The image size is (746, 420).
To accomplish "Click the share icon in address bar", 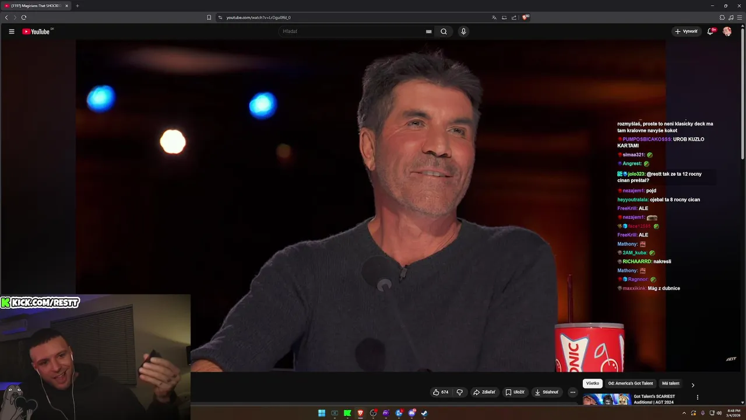I will (514, 17).
